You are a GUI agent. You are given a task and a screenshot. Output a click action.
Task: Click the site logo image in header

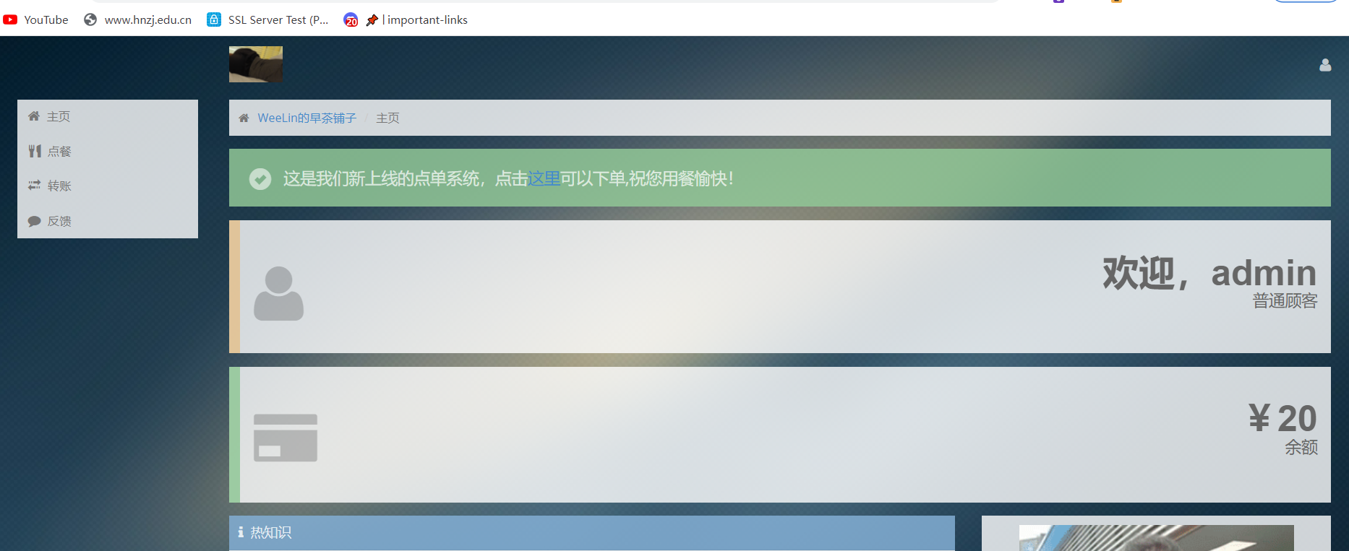pos(256,64)
